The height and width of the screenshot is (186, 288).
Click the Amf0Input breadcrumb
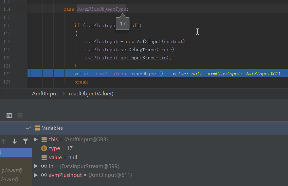coord(45,94)
